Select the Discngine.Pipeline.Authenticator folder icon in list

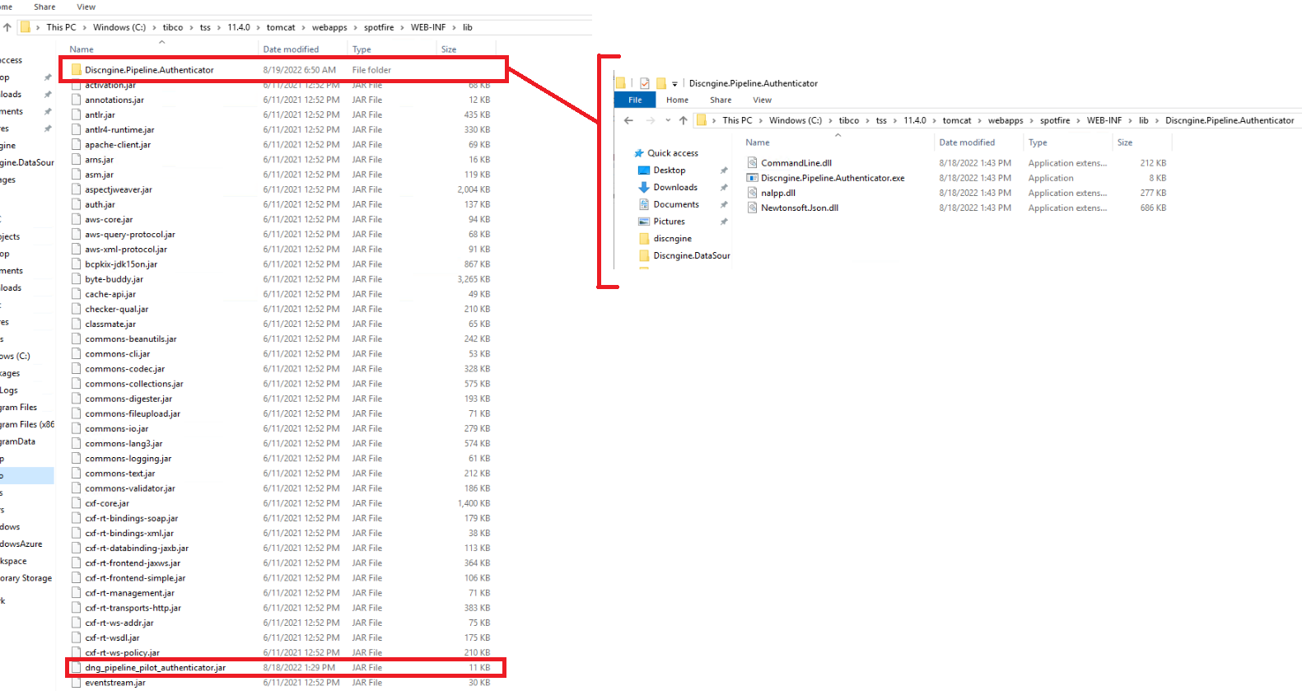coord(76,70)
